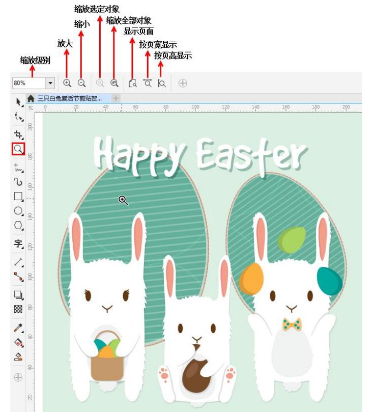Screen dimensions: 374x412
Task: Activate the highlighted Zoom tool
Action: pos(18,149)
